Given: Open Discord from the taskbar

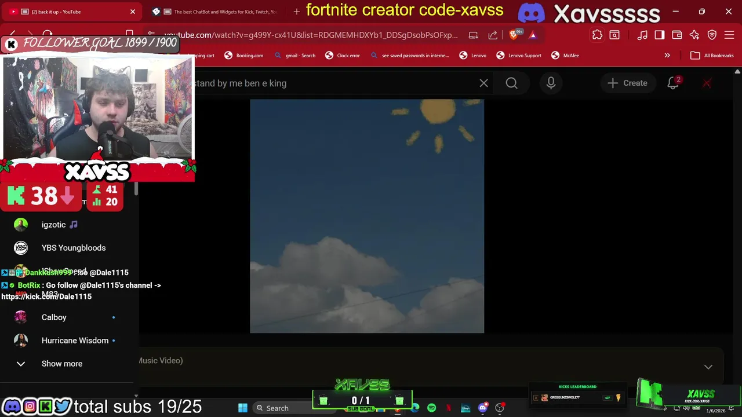Looking at the screenshot, I should coord(482,408).
